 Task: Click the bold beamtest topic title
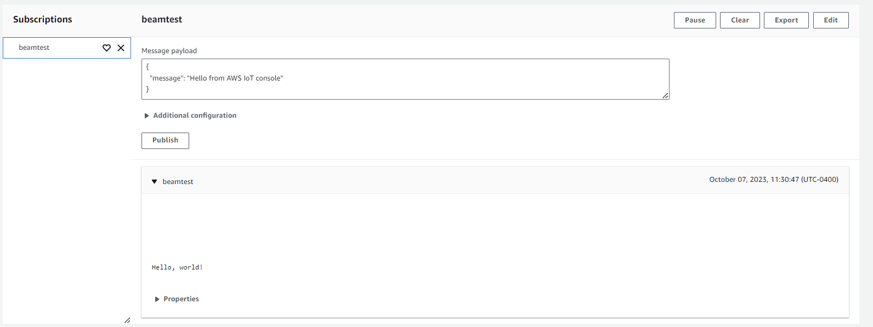(x=162, y=20)
